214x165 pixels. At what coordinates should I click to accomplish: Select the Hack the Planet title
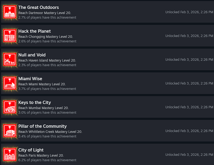35,31
